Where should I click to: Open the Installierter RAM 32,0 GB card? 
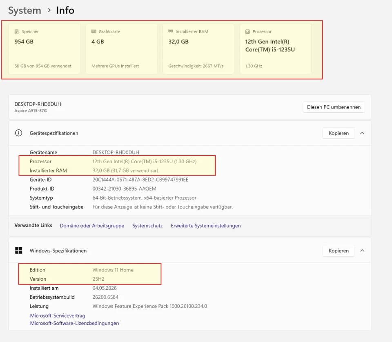coord(198,49)
